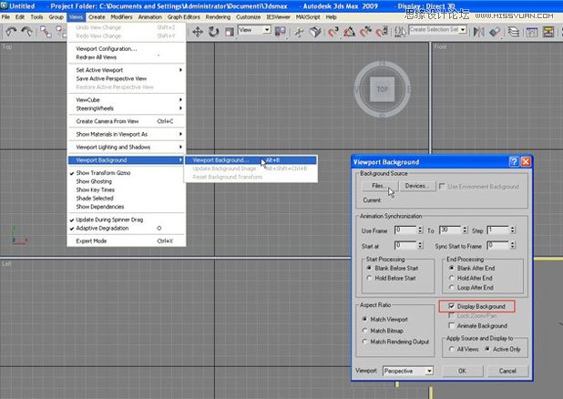The height and width of the screenshot is (399, 563).
Task: Click the Redo arrow icon in main toolbar
Action: click(27, 32)
